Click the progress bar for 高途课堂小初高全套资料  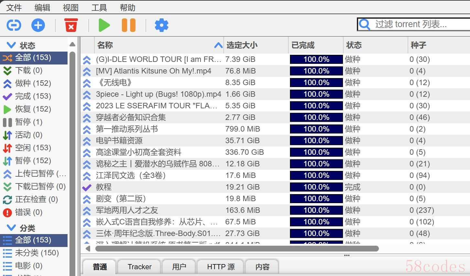316,152
